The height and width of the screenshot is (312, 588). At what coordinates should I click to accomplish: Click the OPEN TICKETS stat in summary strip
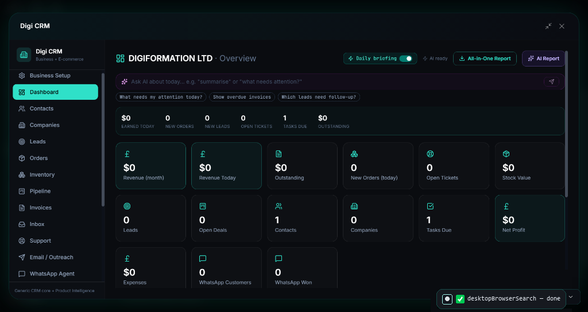coord(257,122)
